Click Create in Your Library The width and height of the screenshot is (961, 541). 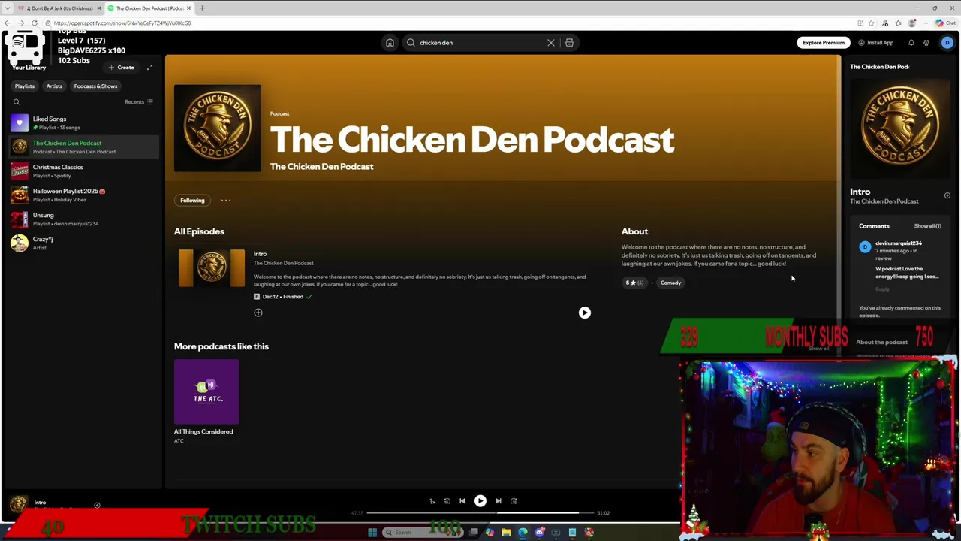(121, 68)
